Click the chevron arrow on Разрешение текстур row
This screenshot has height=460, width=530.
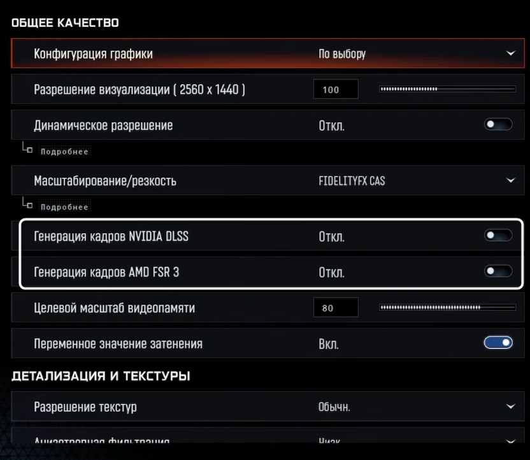click(510, 406)
